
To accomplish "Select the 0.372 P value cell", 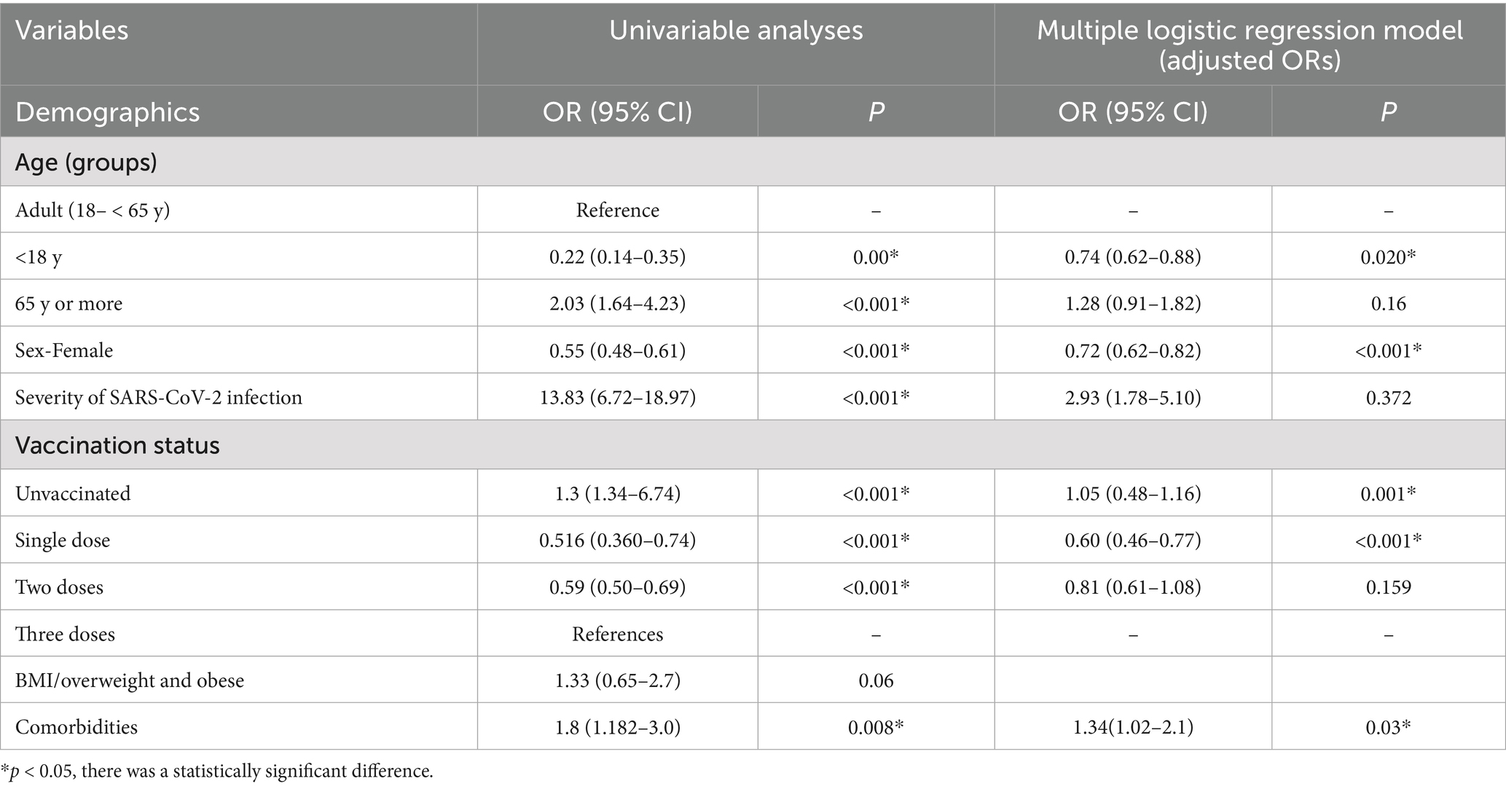I will 1388,397.
